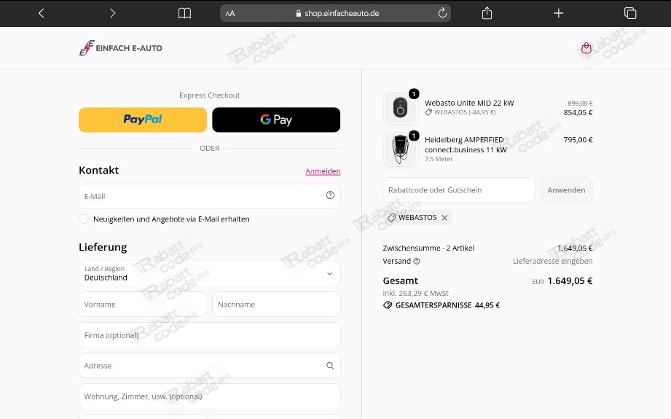Click the Versand info question mark icon
The image size is (671, 419).
pos(417,261)
